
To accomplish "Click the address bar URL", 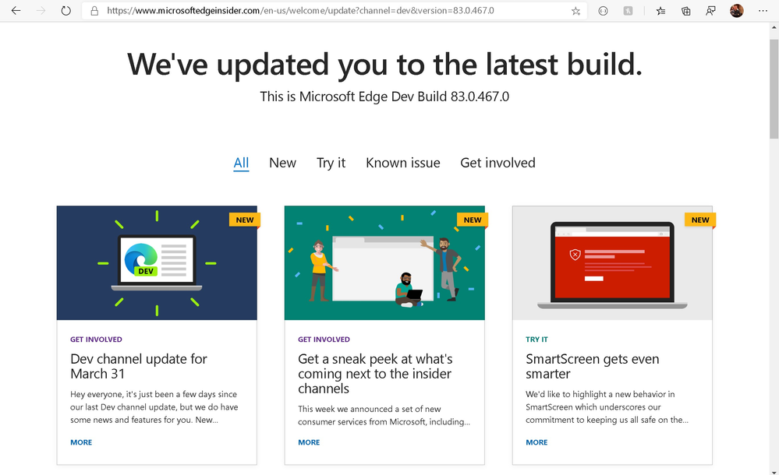I will [300, 10].
